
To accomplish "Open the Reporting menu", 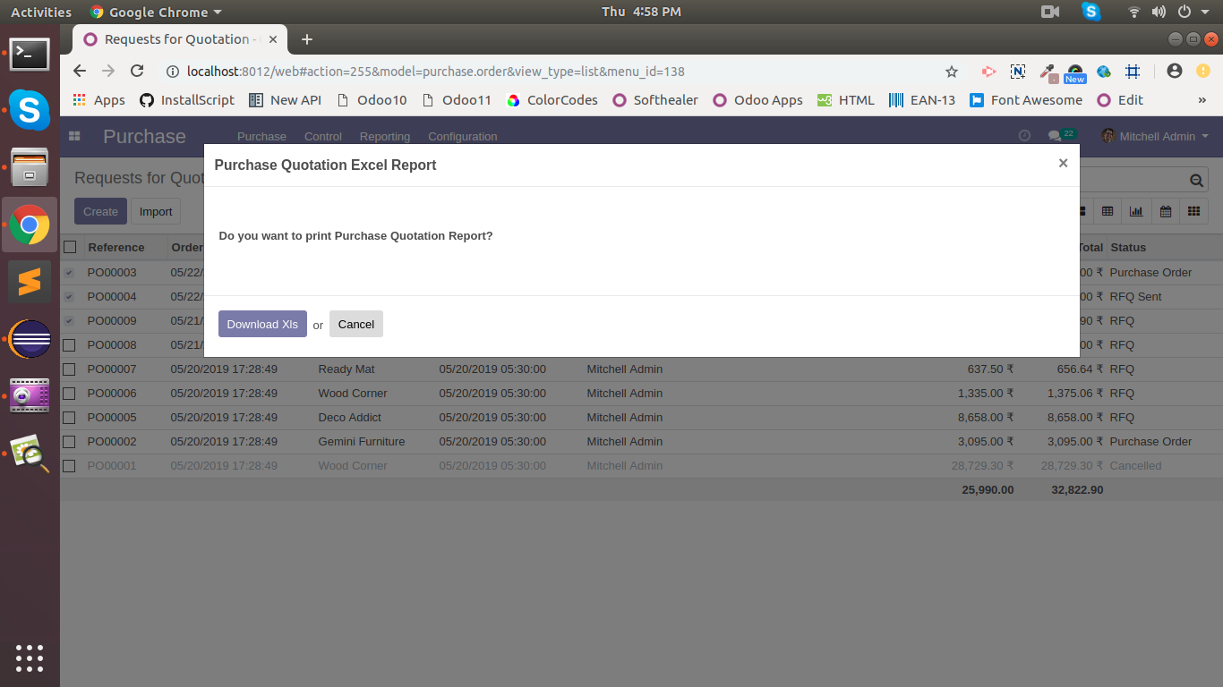I will click(385, 136).
